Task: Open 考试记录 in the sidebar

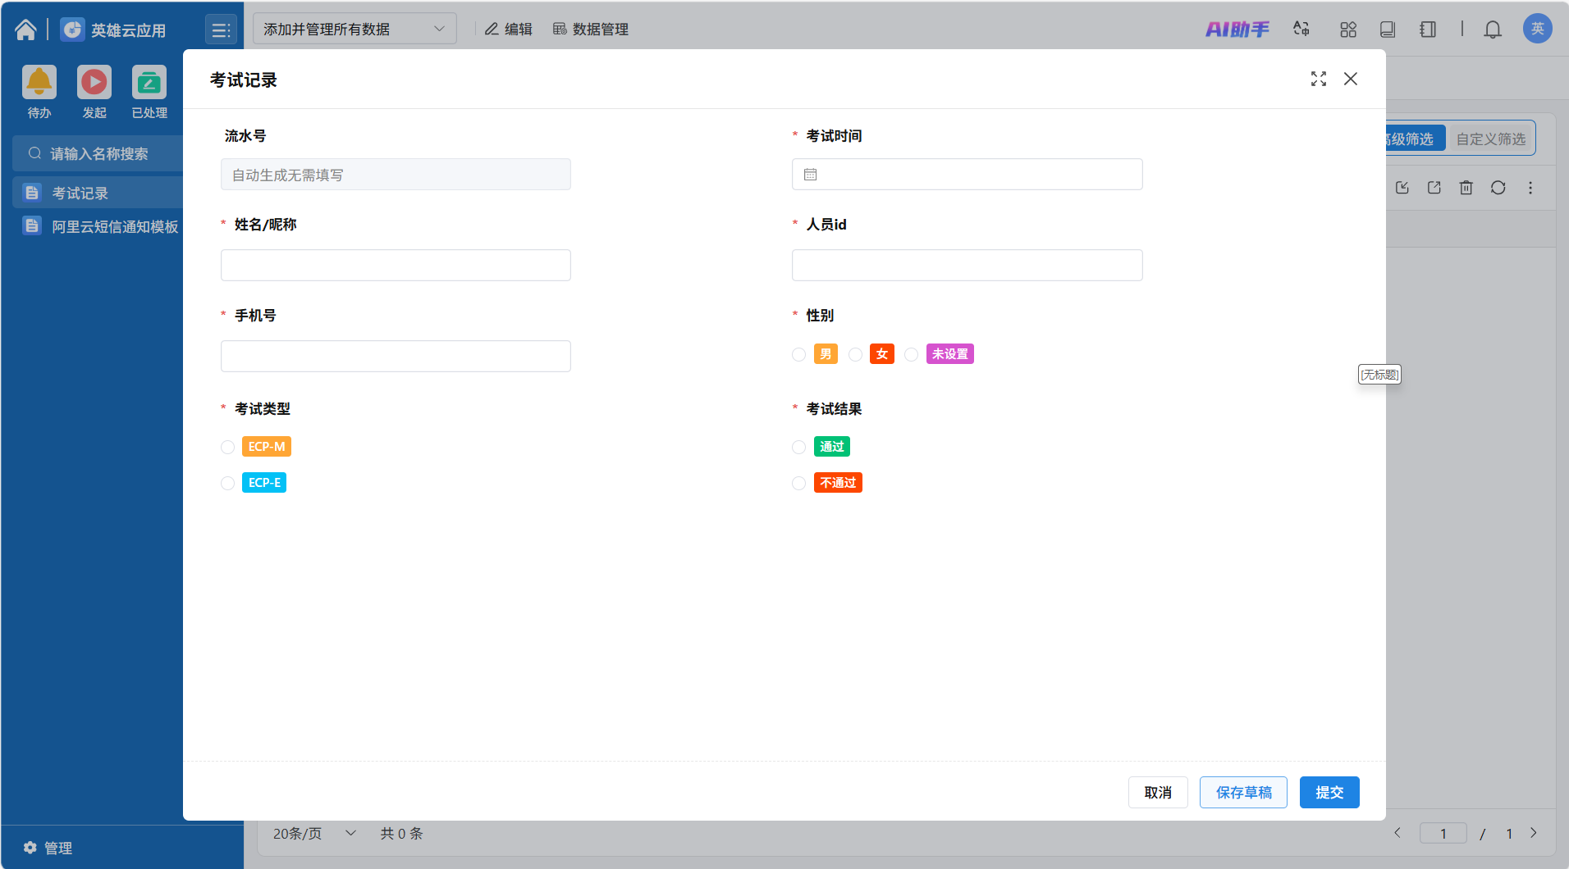Action: point(80,193)
